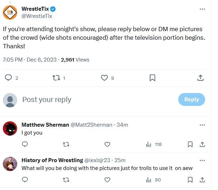Share the main WrestleTix tweet
Image resolution: width=218 pixels, height=190 pixels.
201,78
